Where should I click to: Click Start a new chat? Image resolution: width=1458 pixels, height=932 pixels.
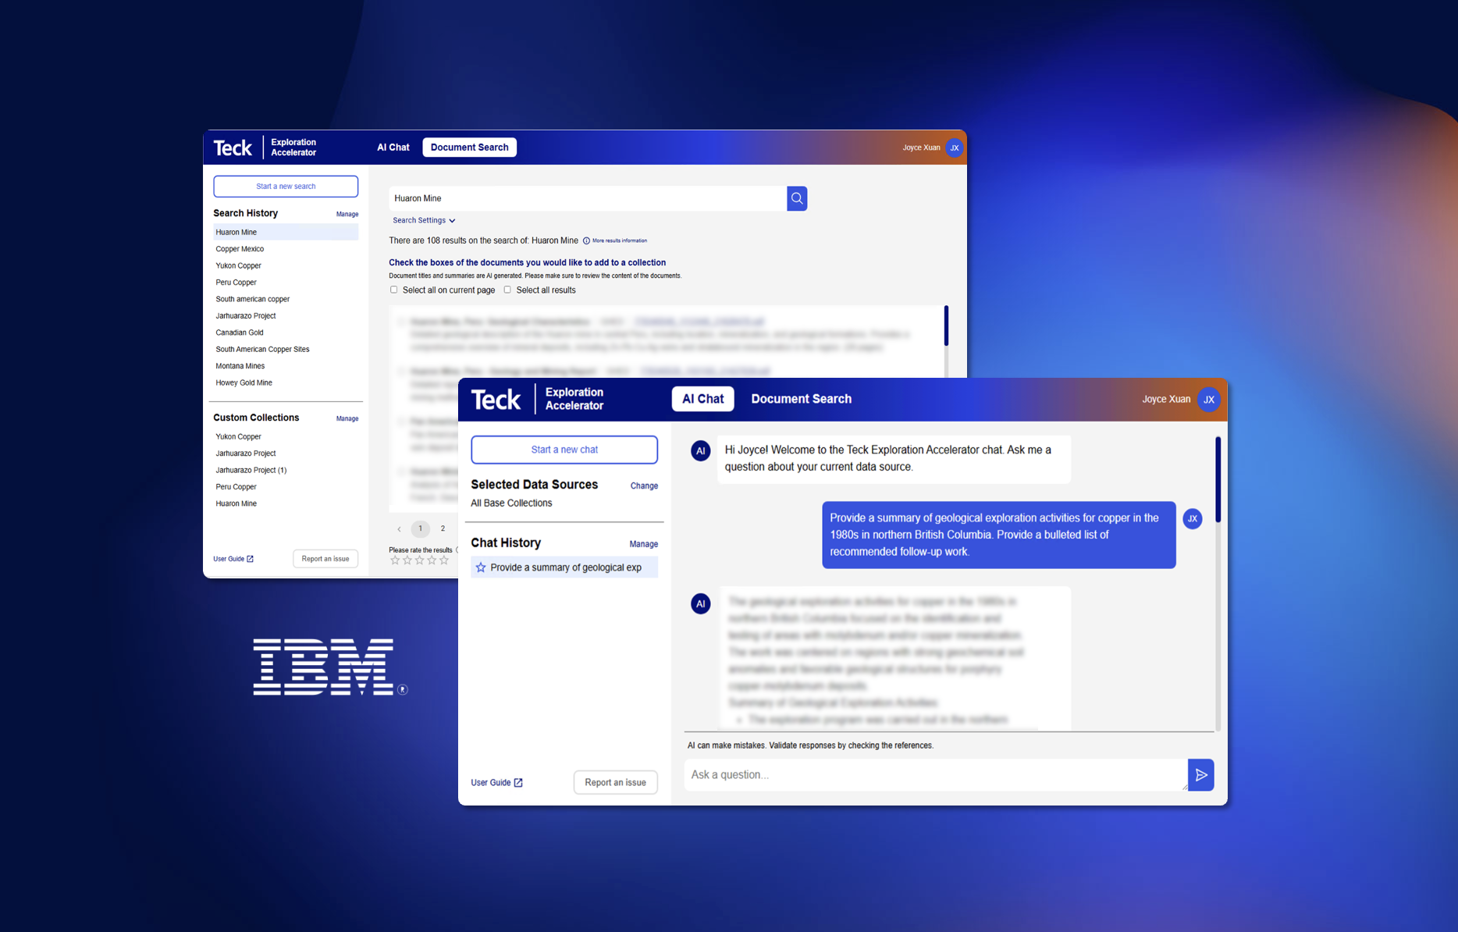[x=564, y=450]
